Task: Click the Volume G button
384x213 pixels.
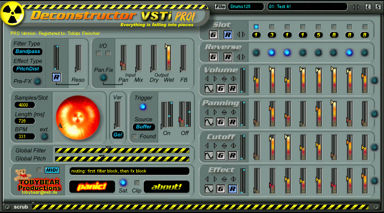Action: pyautogui.click(x=221, y=89)
